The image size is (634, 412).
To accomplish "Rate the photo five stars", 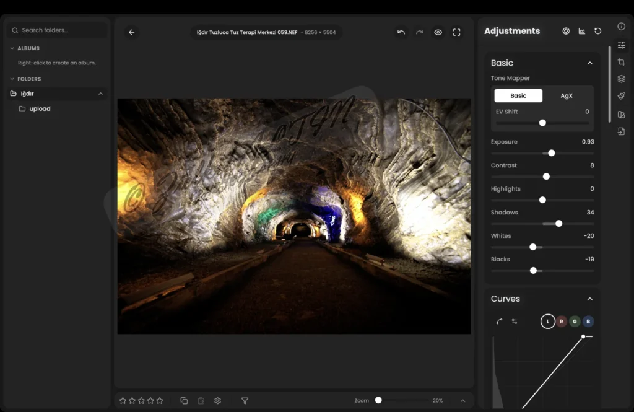I will tap(160, 401).
